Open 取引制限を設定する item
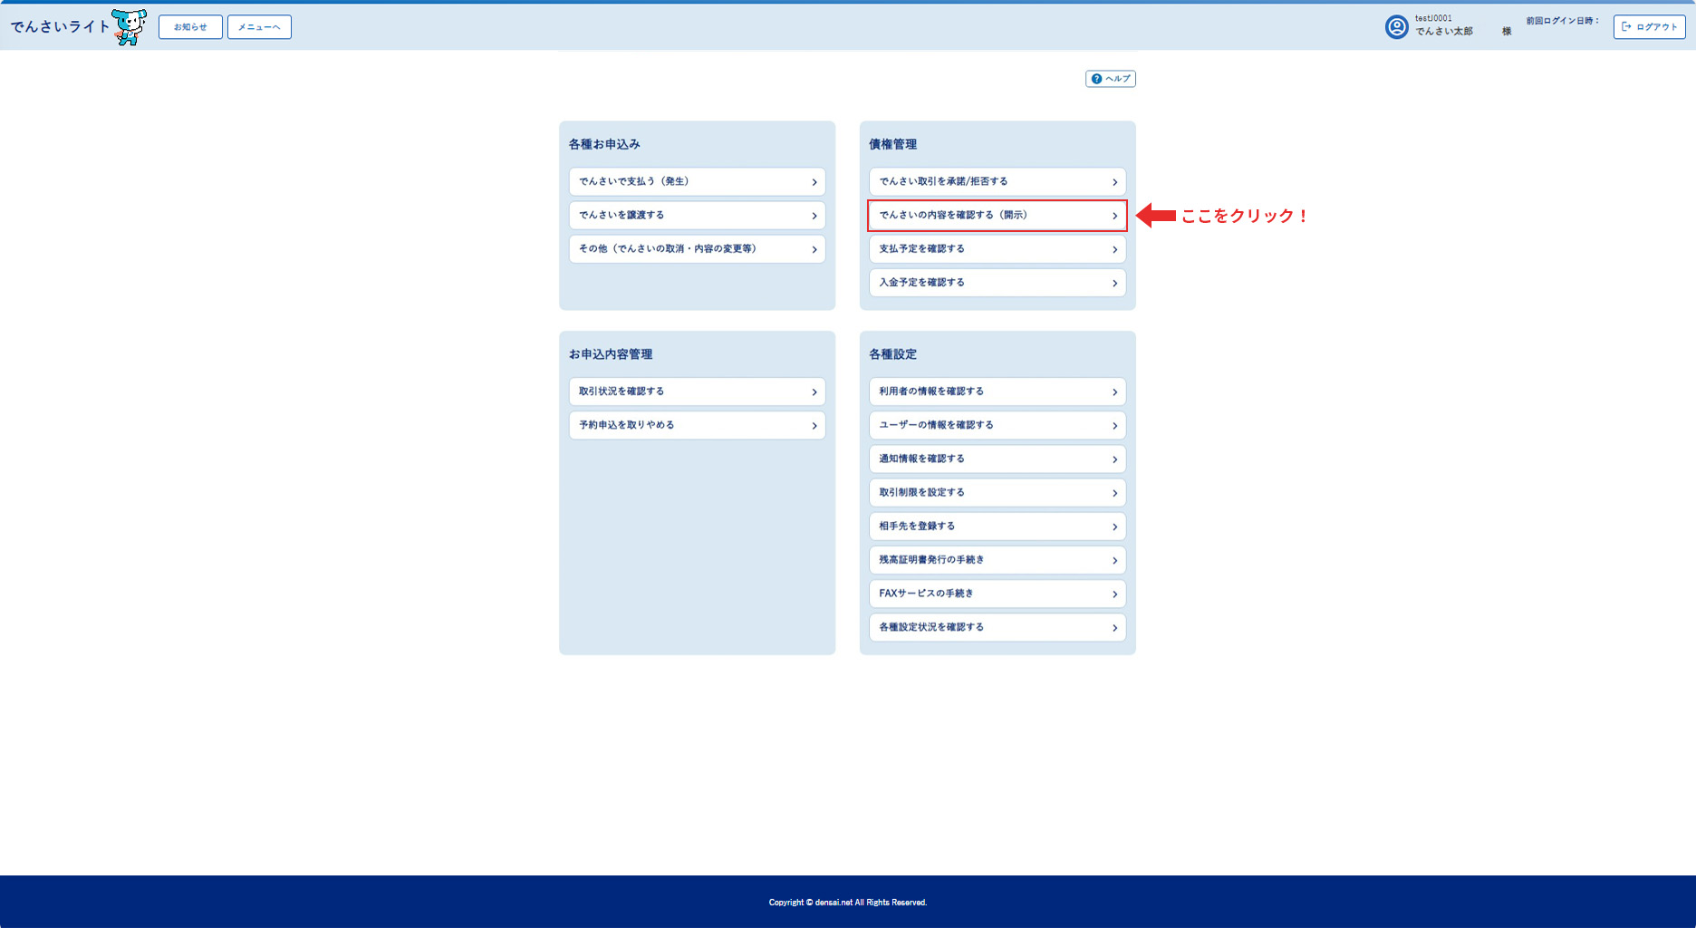Viewport: 1696px width, 928px height. [997, 492]
